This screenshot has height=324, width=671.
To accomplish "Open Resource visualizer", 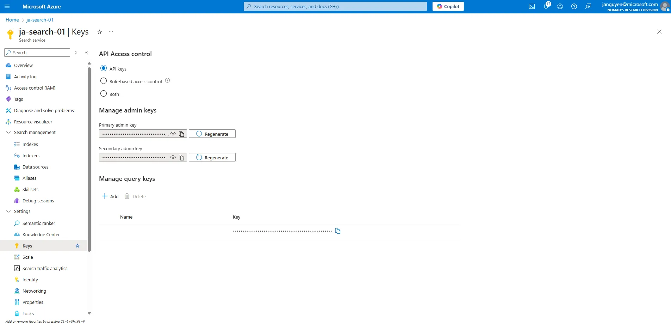I will [33, 122].
